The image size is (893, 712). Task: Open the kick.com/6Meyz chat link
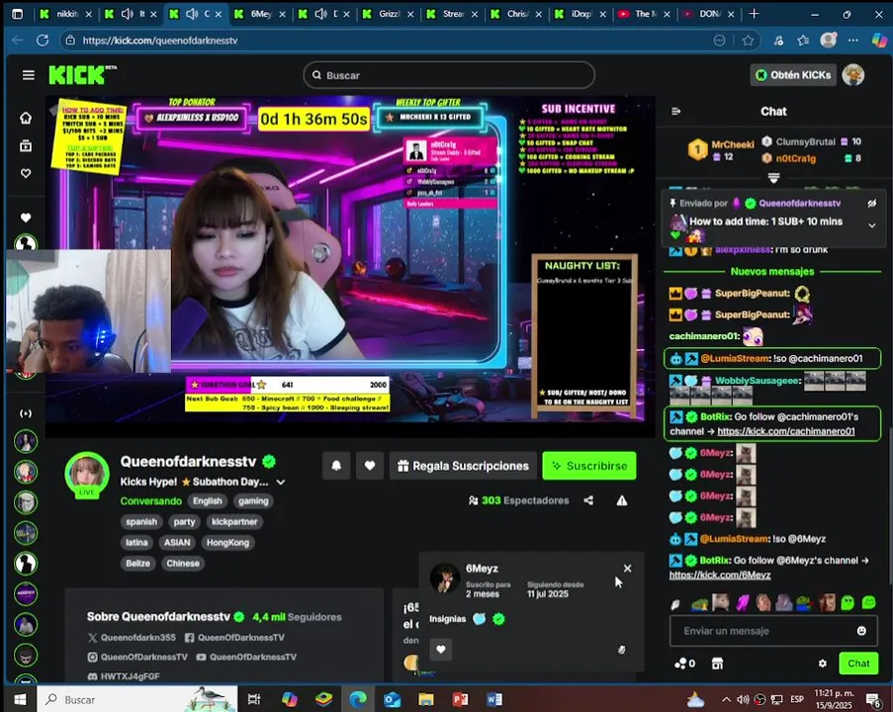[720, 575]
